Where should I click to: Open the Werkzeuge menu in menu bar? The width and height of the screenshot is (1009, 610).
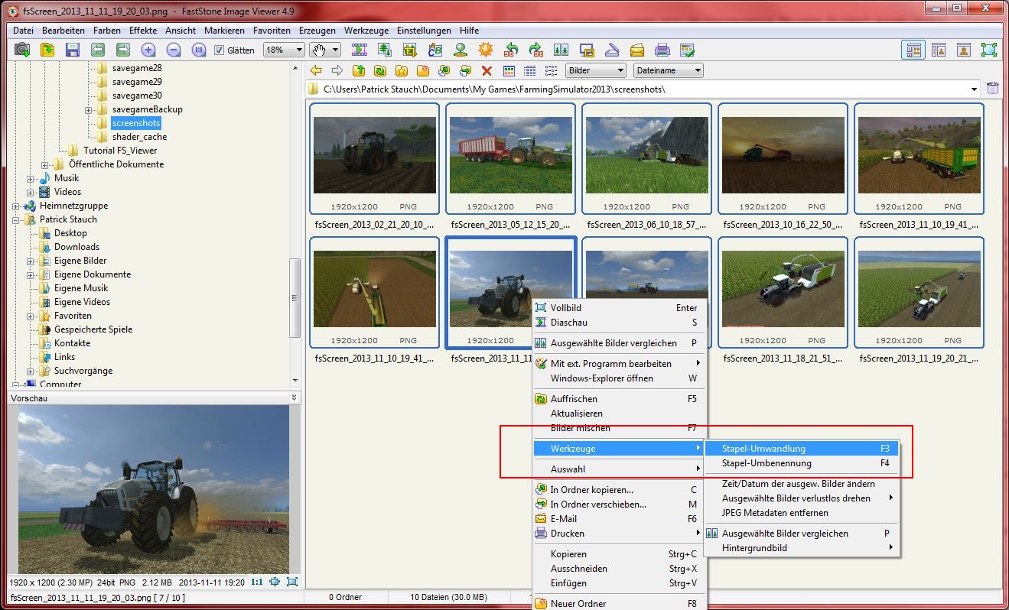pos(366,31)
